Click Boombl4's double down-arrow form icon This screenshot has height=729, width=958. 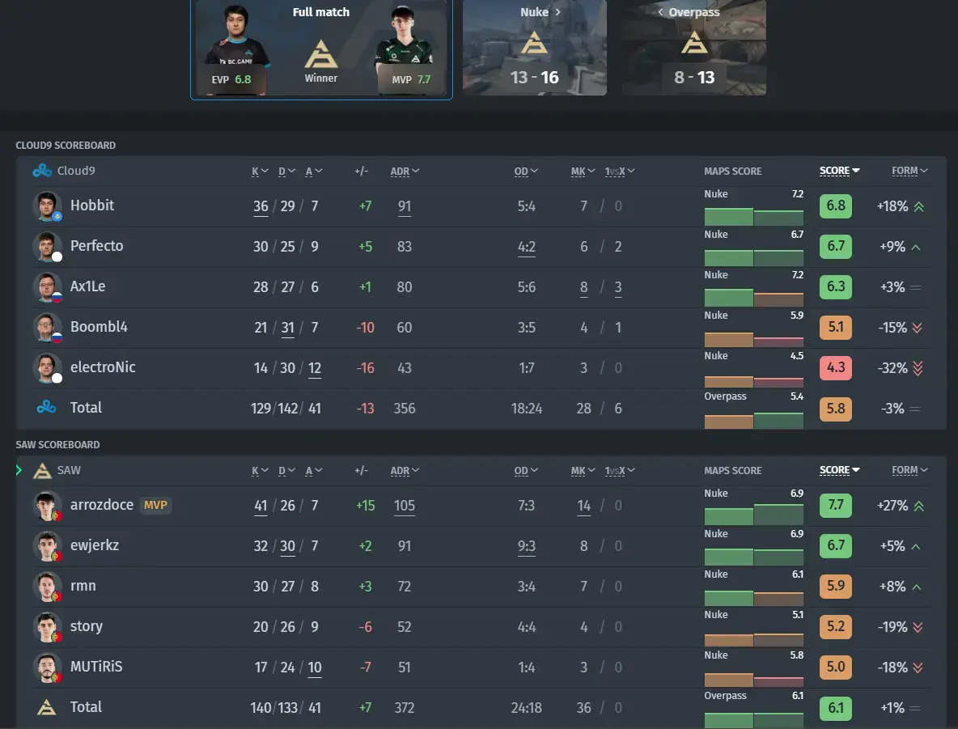[917, 328]
